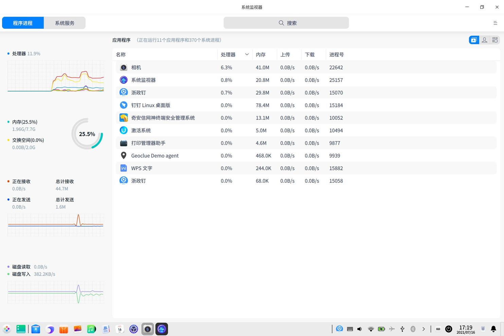Click the 41.0M memory value

pos(263,67)
